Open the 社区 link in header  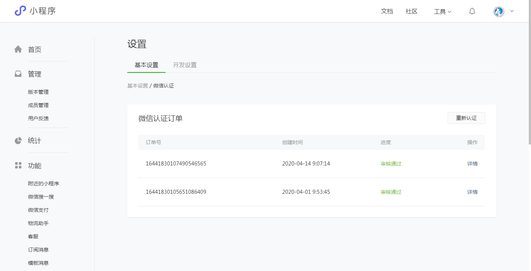coord(412,11)
